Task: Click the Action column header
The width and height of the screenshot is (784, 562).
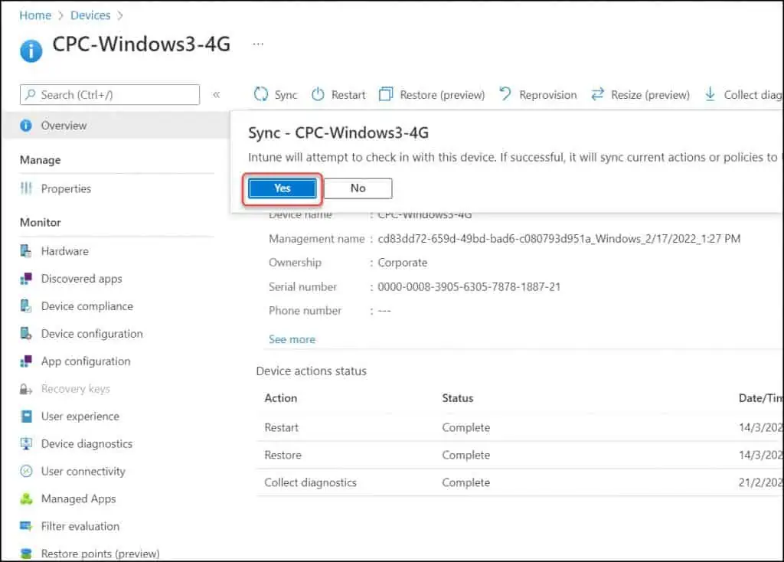Action: [281, 398]
